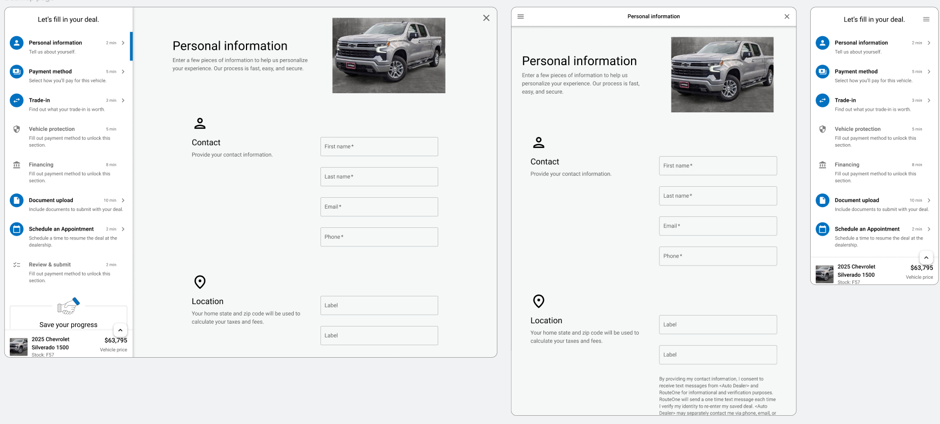This screenshot has width=940, height=424.
Task: Click chevron next to Payment method in desktop sidebar
Action: 123,72
